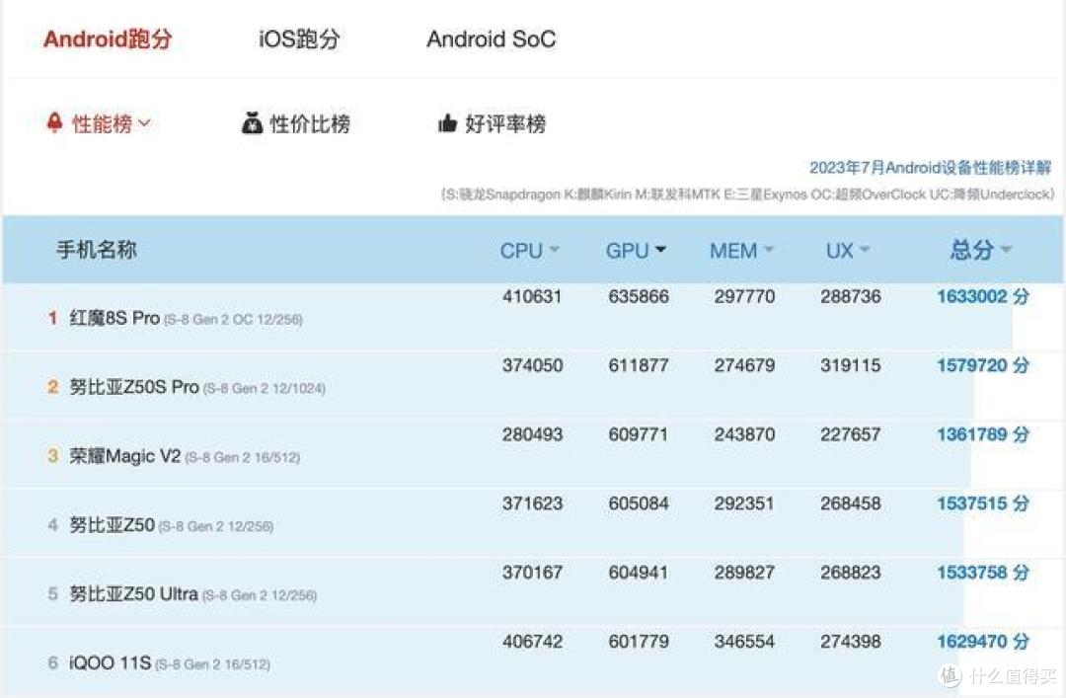Sort by the GPU column arrow

tap(660, 250)
